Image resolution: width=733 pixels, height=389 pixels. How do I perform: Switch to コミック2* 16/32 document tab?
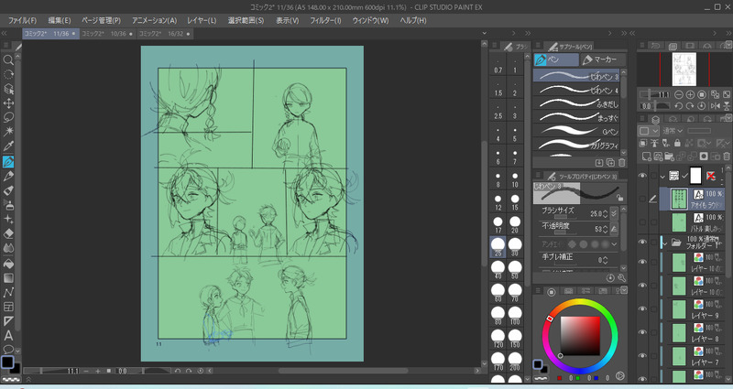click(165, 34)
